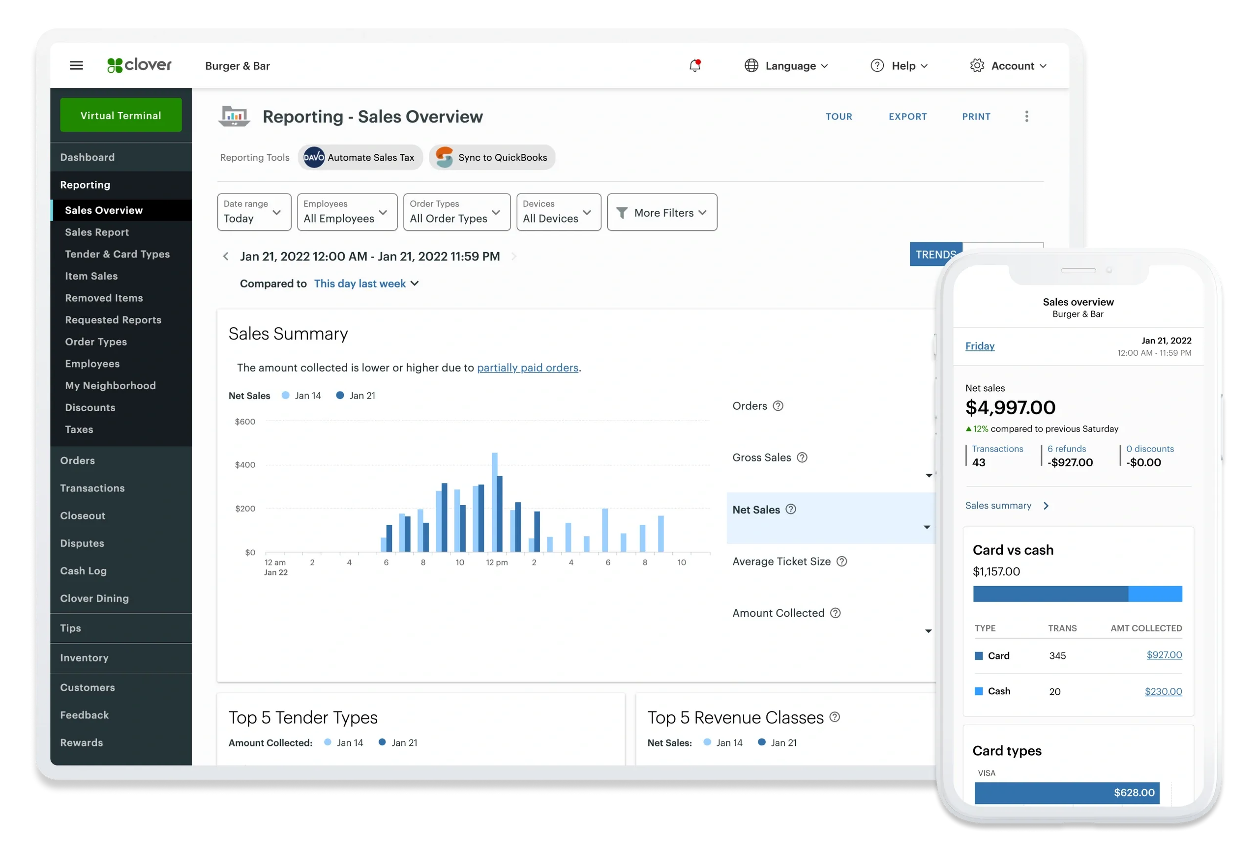
Task: Click the Export button
Action: coord(907,116)
